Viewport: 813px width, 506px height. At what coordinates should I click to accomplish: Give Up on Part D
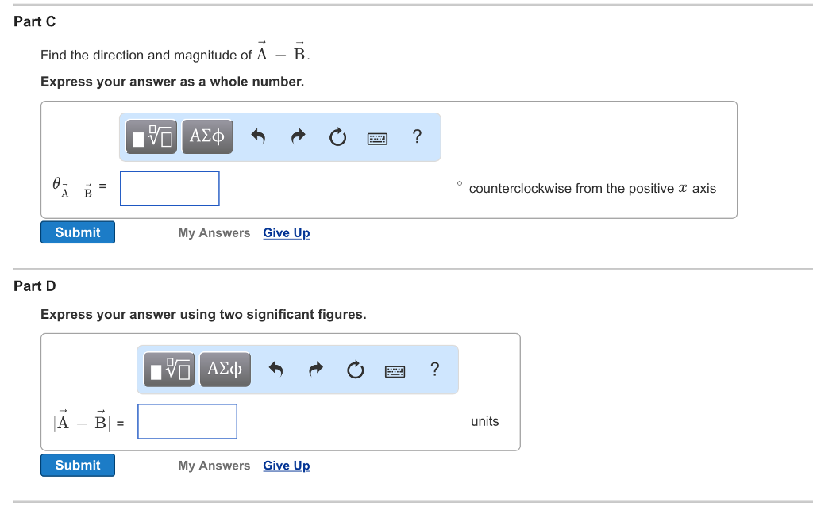tap(287, 466)
